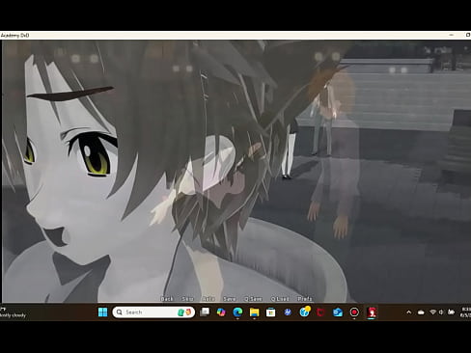Open the Save screen from the quick menu

click(230, 299)
